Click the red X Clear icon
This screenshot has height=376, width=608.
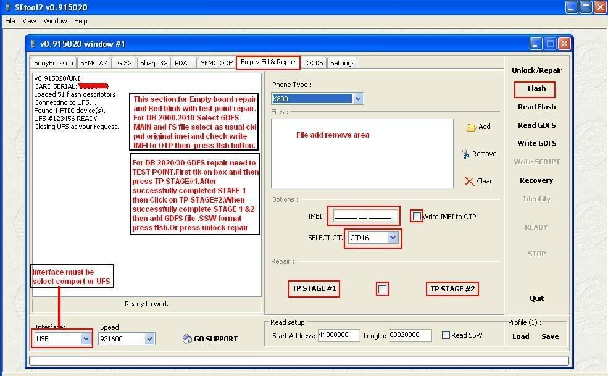[469, 182]
